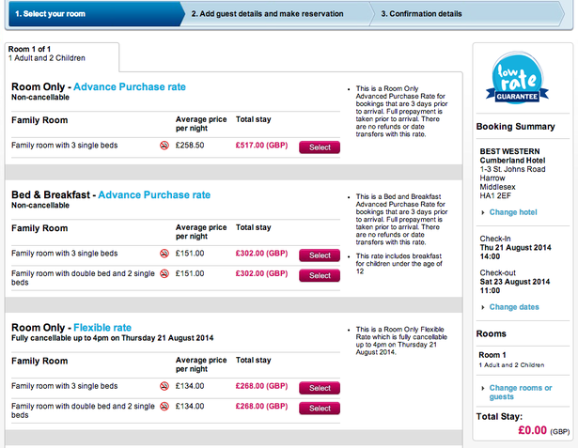Click the Change dates link
The height and width of the screenshot is (448, 578).
(514, 307)
